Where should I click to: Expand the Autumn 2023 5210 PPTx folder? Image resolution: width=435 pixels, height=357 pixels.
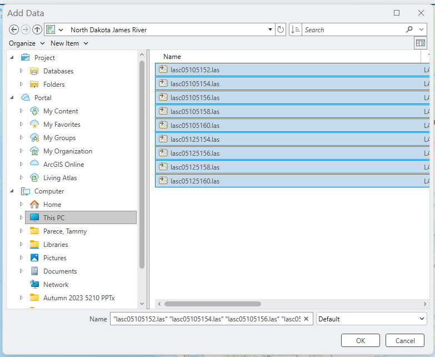[x=21, y=297]
